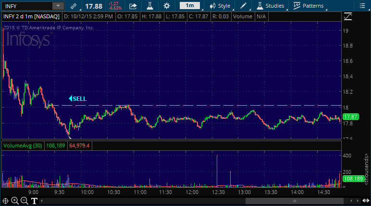
Task: Click the 64,979.4 average volume value
Action: tap(79, 145)
